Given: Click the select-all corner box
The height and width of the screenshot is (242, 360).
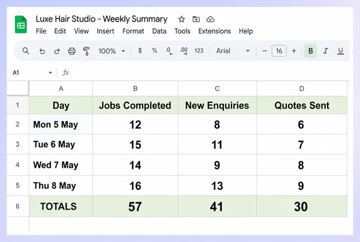Looking at the screenshot, I should (17, 88).
